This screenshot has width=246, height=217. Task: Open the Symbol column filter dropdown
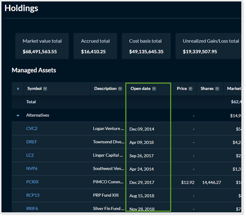pos(45,89)
